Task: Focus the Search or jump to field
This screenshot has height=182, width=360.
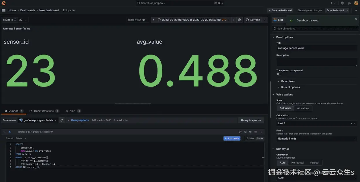Action: 180,3
